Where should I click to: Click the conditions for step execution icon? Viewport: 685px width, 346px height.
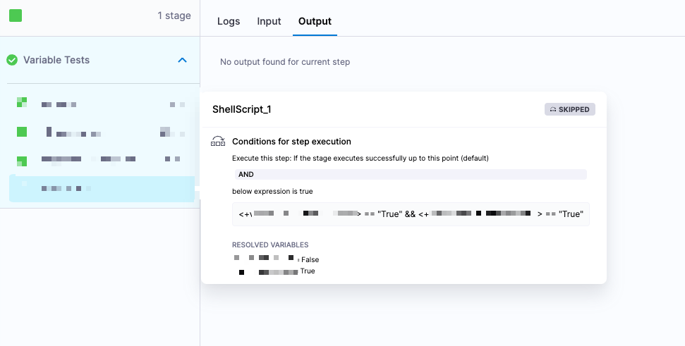[x=218, y=142]
